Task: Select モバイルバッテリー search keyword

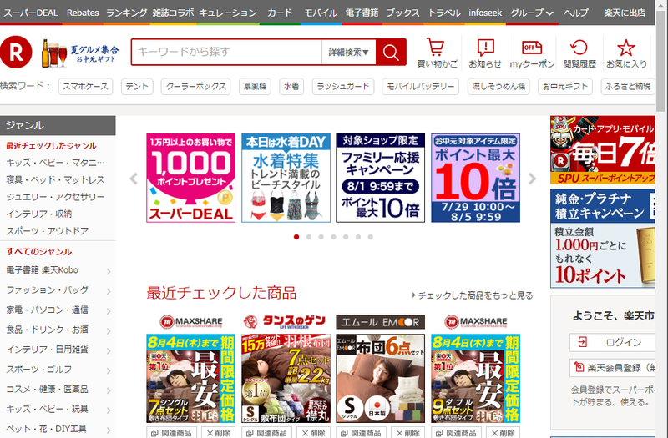Action: [x=421, y=87]
